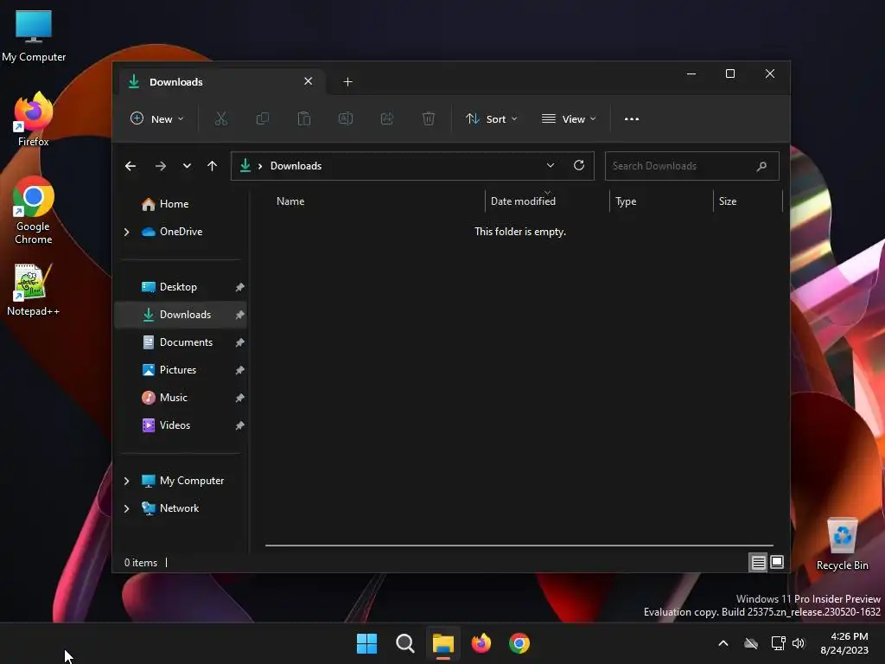Open the volume speaker tray icon
The height and width of the screenshot is (664, 885).
click(798, 643)
